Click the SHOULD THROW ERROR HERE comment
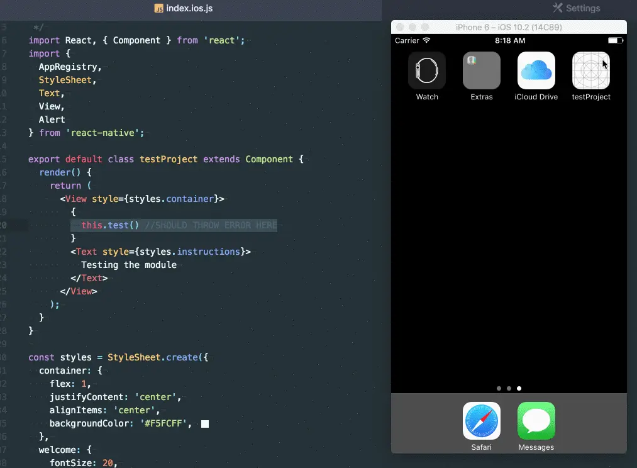The height and width of the screenshot is (468, 637). click(x=211, y=225)
